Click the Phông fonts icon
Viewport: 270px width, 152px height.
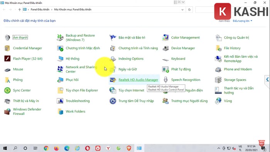pyautogui.click(x=7, y=80)
